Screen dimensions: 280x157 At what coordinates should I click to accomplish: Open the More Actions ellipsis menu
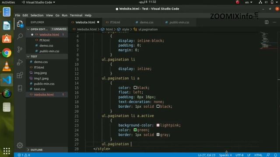274,22
